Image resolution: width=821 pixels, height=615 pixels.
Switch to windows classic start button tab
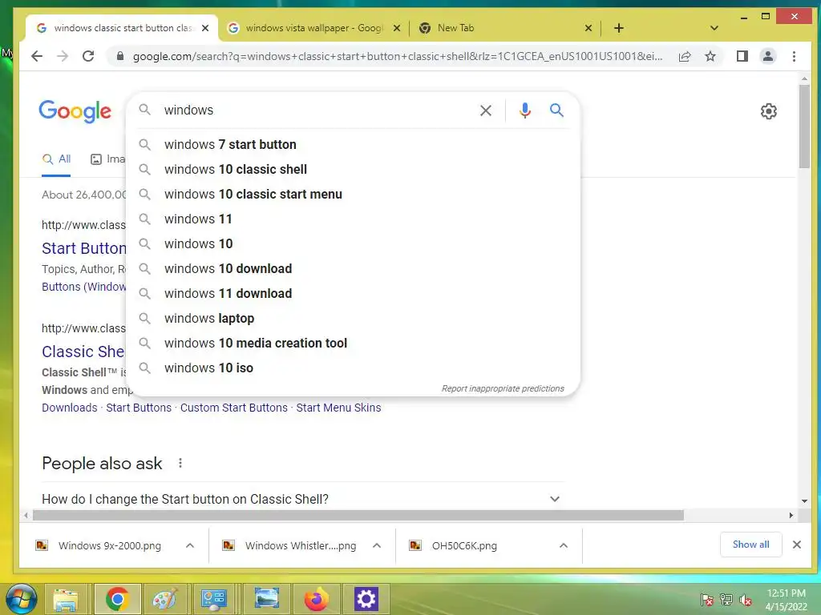click(120, 28)
